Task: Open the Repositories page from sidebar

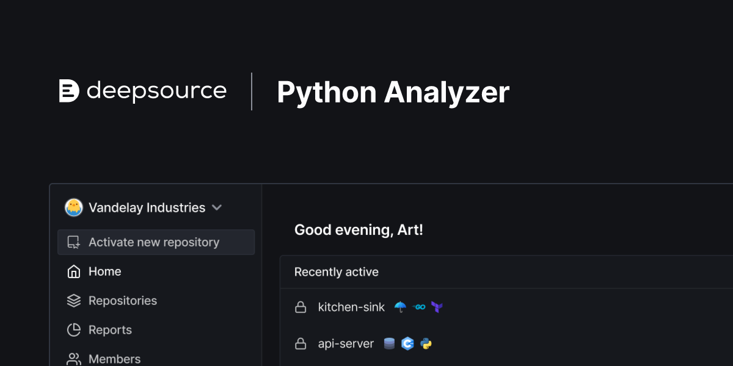Action: tap(123, 301)
